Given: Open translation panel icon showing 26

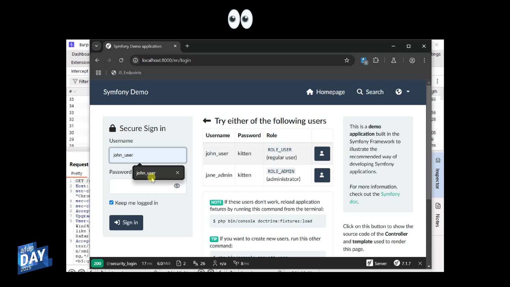Looking at the screenshot, I should click(199, 263).
